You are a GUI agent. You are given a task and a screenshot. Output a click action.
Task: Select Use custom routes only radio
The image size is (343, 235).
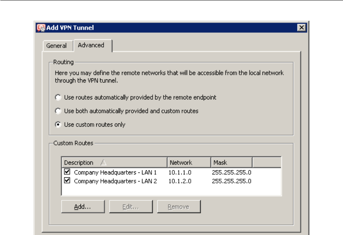(58, 125)
